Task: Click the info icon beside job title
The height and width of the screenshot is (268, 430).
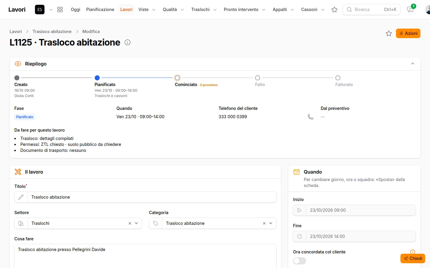Action: (128, 42)
